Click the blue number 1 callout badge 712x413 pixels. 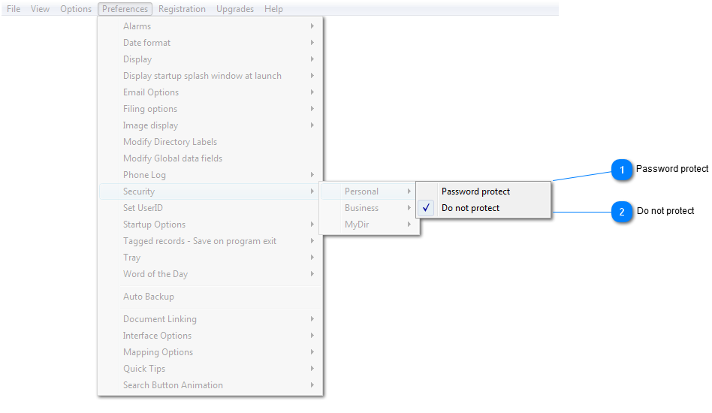click(x=622, y=170)
